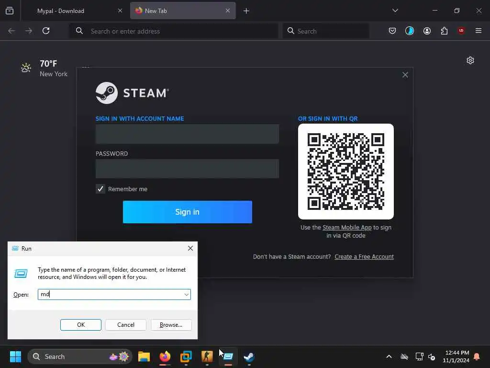This screenshot has width=490, height=368.
Task: Toggle the Remember me checkbox
Action: (x=100, y=189)
